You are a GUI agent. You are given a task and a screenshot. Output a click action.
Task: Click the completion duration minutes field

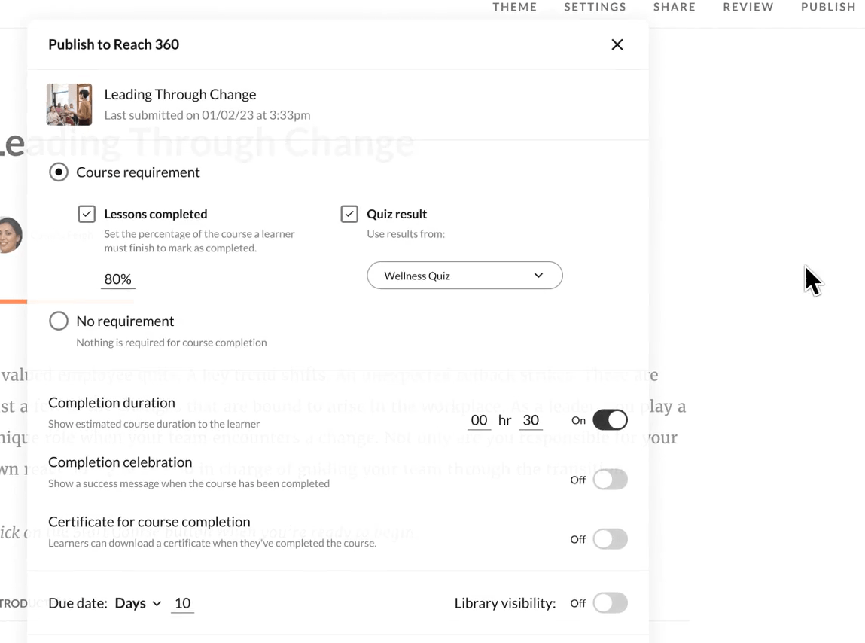point(531,420)
